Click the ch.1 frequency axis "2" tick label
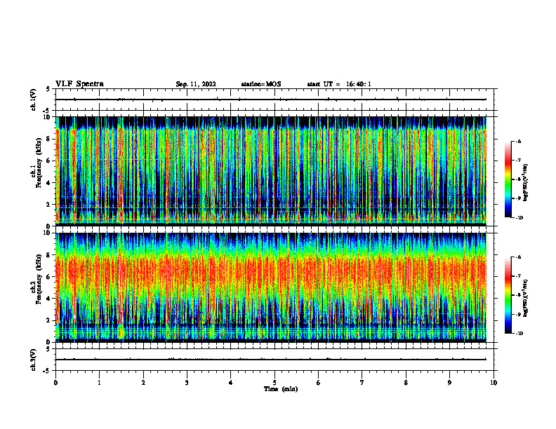 pos(49,204)
